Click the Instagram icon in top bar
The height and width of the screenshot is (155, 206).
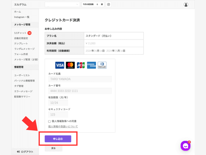(108, 4)
